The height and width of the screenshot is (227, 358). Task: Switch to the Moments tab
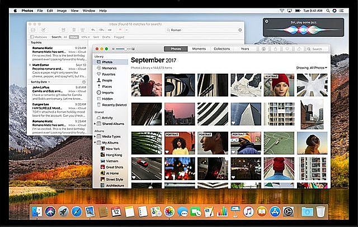pyautogui.click(x=199, y=49)
